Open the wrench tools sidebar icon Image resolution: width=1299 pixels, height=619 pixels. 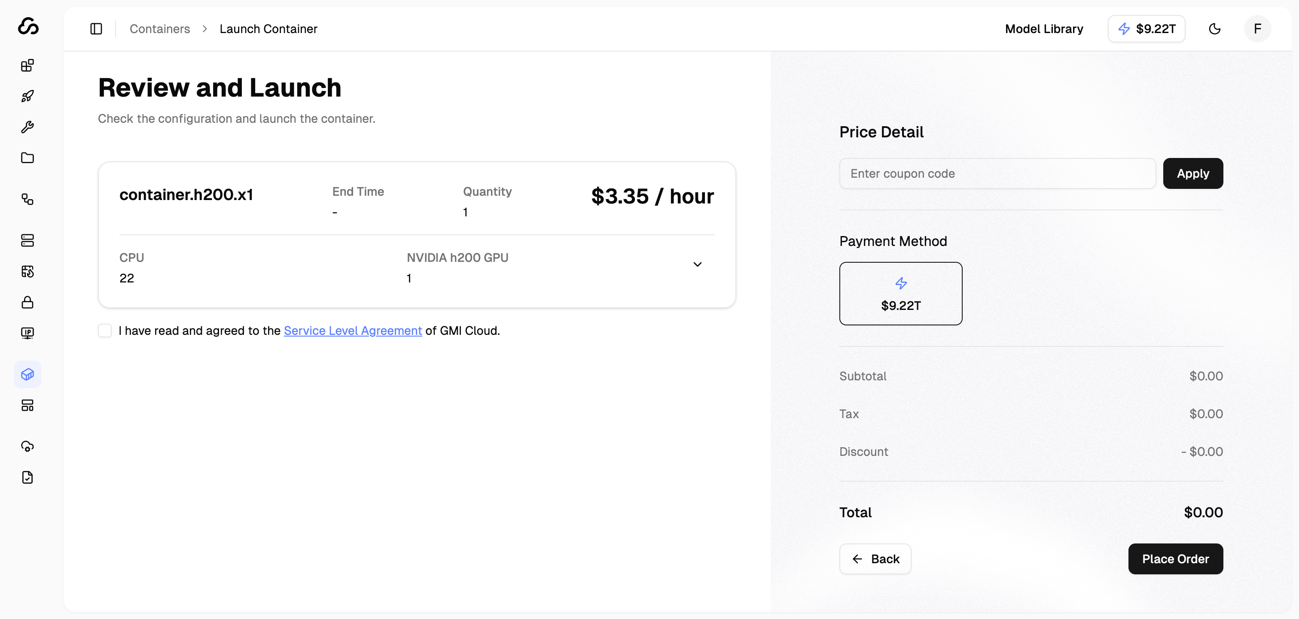click(x=27, y=127)
